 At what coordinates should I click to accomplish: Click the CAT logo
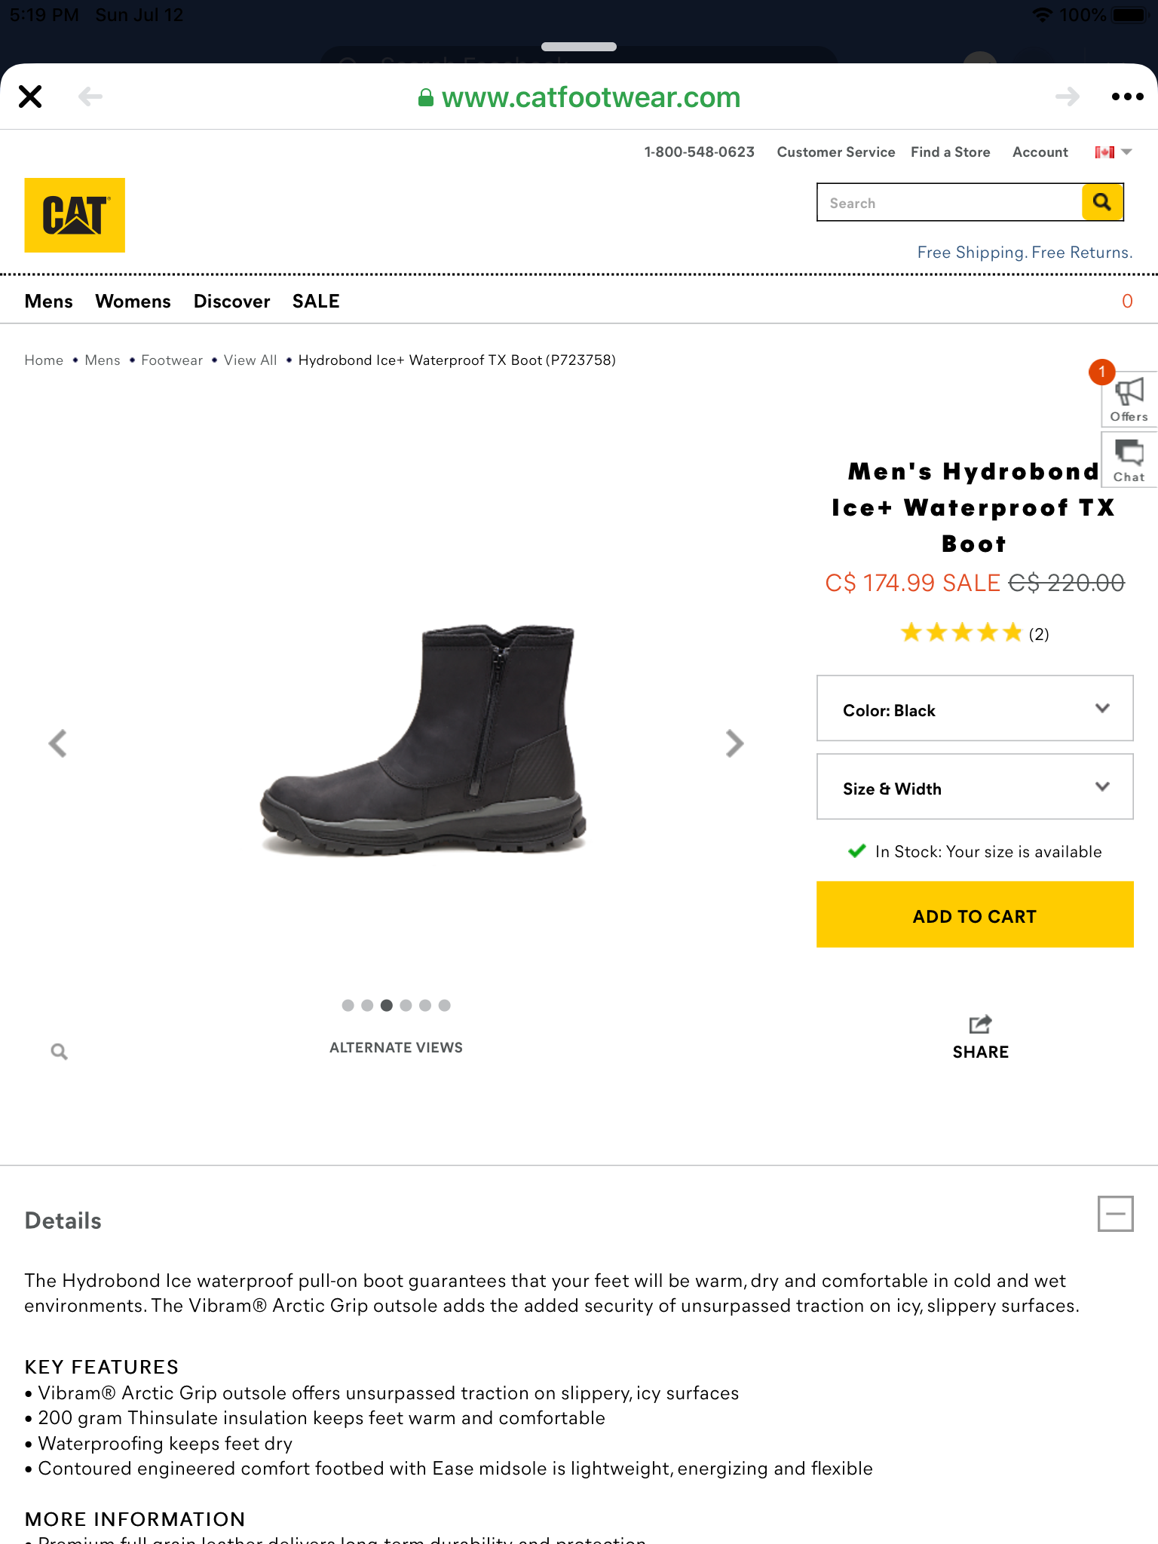75,215
